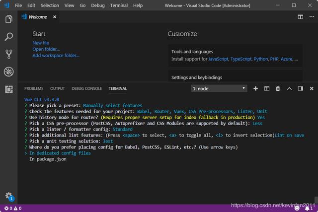The height and width of the screenshot is (212, 318).
Task: Open editor More Actions ellipsis
Action: pyautogui.click(x=312, y=17)
